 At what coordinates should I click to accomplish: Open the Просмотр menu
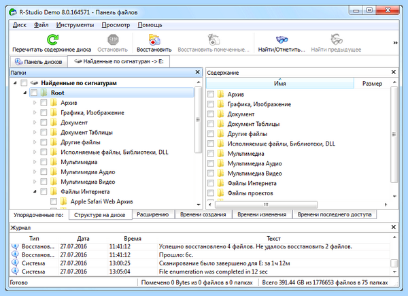pos(116,24)
